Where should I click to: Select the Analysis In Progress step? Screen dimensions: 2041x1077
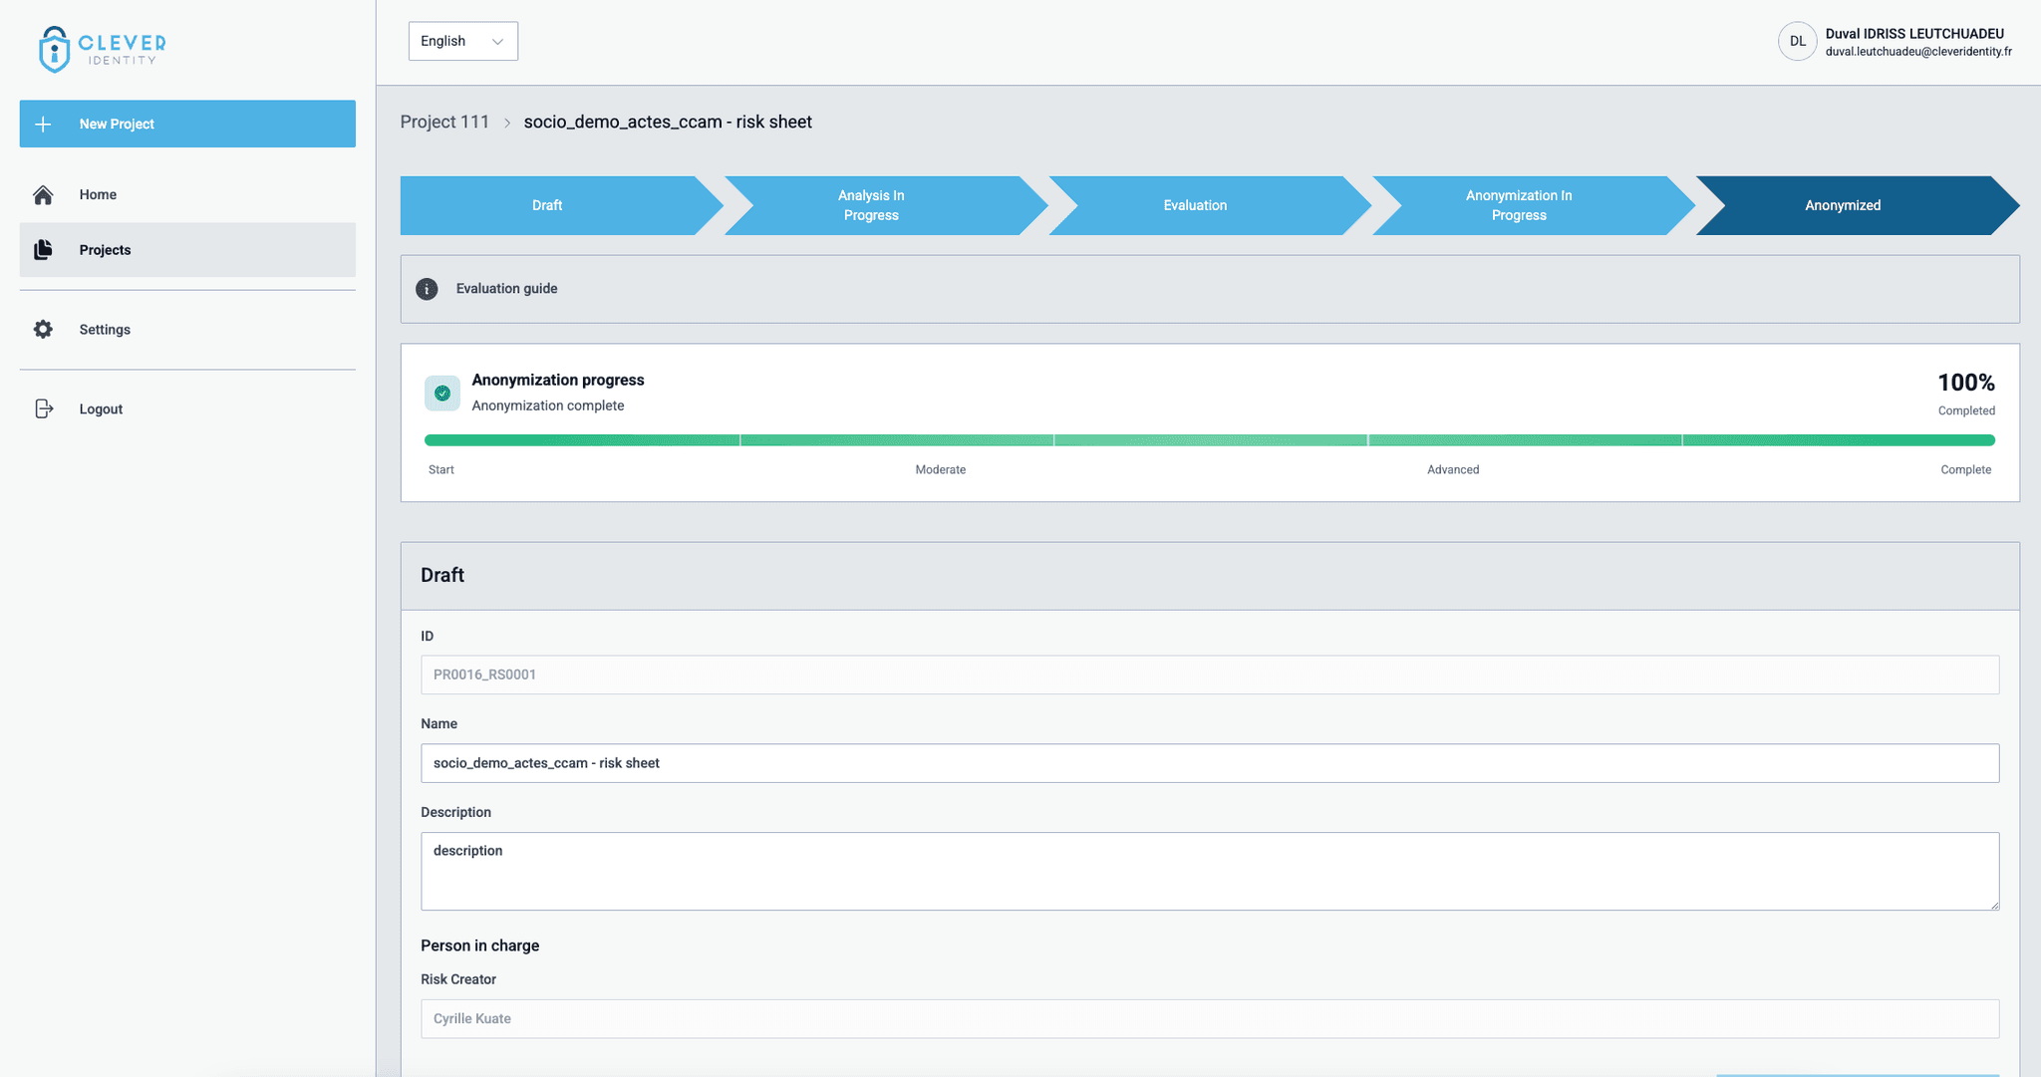[871, 206]
